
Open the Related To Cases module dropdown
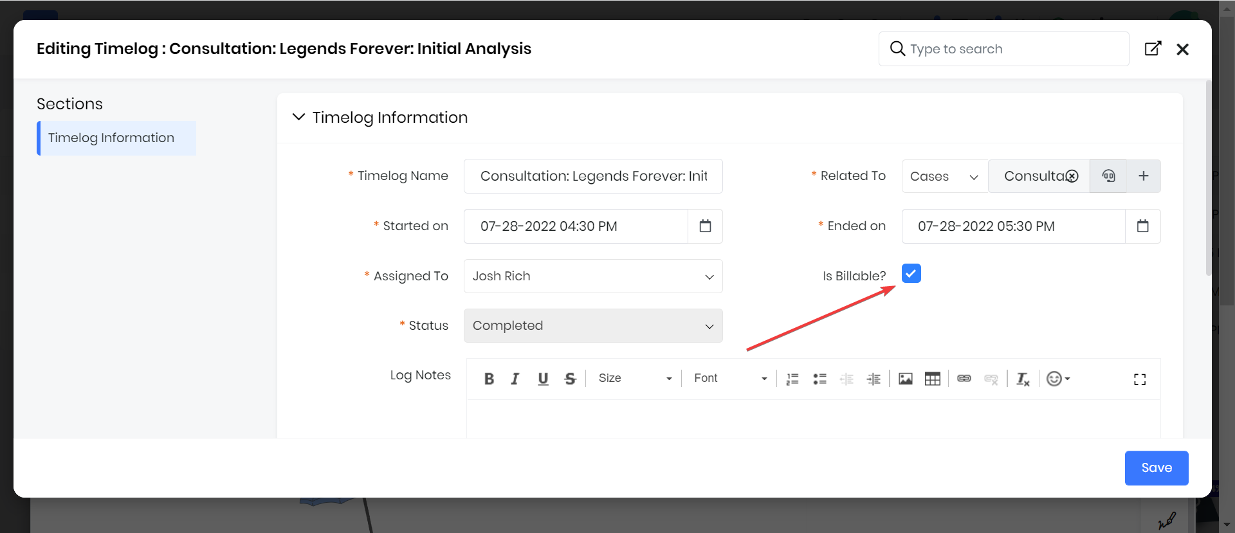click(x=944, y=176)
